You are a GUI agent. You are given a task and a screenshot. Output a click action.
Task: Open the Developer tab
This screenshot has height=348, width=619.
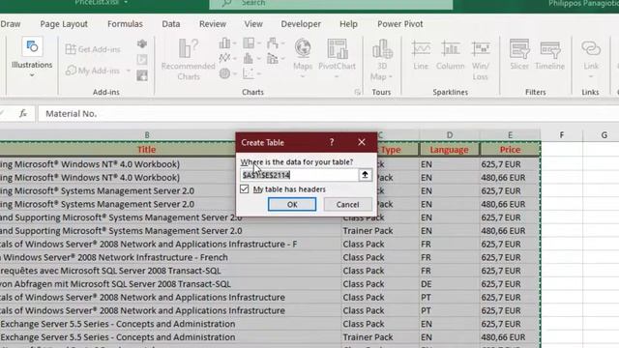301,24
